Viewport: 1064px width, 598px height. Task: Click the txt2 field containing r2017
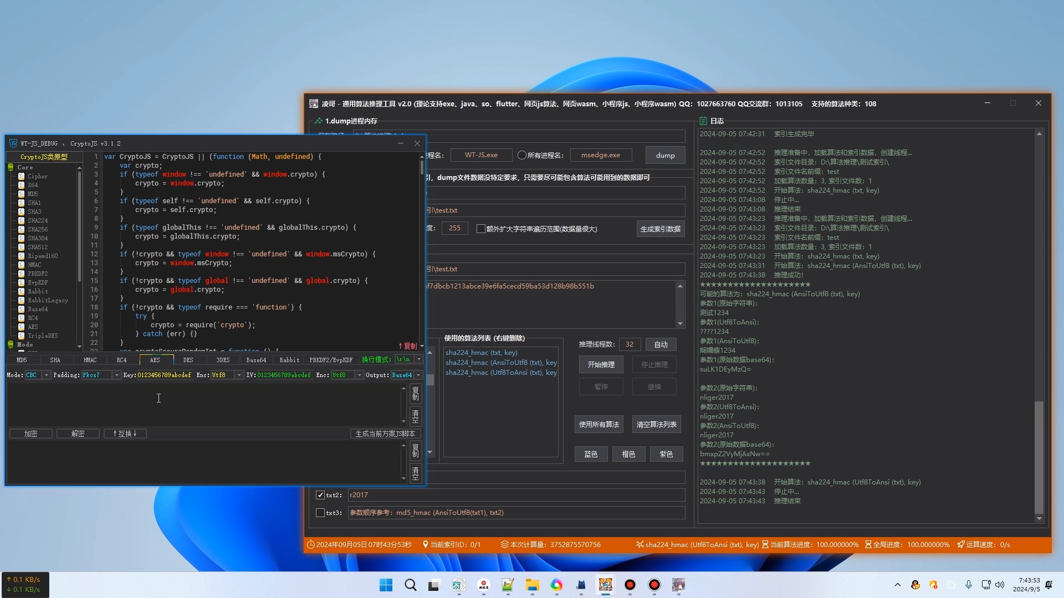pyautogui.click(x=516, y=495)
